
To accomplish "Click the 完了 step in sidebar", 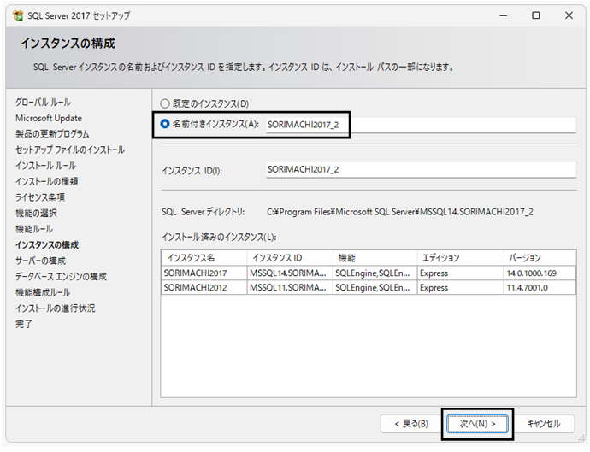I will click(24, 324).
